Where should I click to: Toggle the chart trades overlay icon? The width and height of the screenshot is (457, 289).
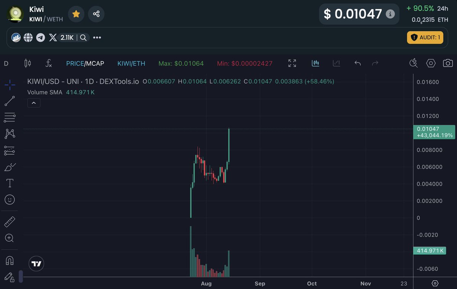(315, 63)
